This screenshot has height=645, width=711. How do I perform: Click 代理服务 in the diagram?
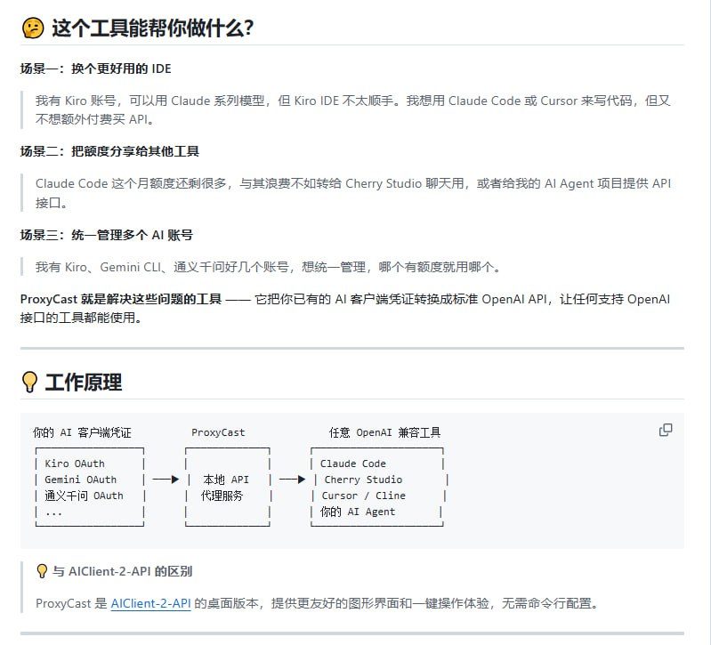(222, 496)
